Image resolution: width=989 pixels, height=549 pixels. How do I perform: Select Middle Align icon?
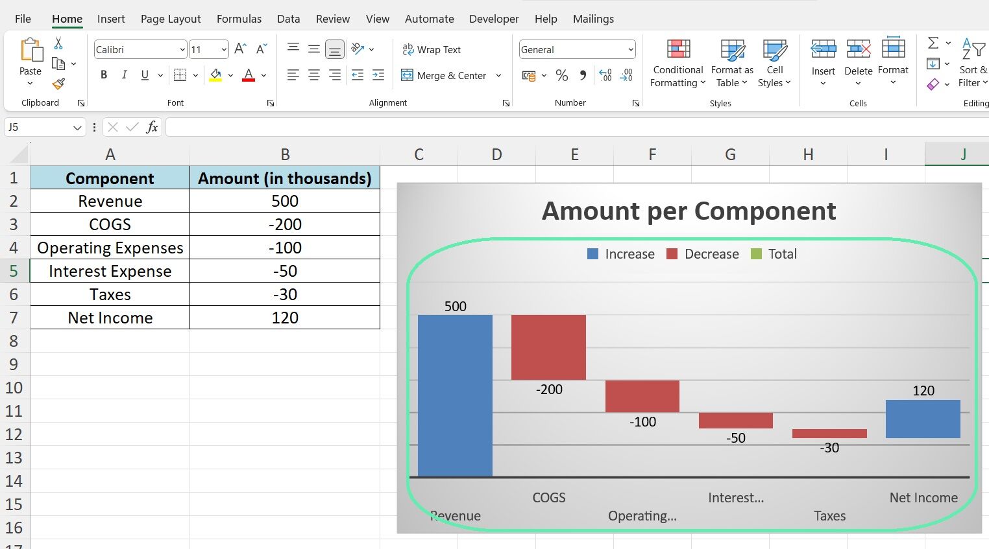314,49
